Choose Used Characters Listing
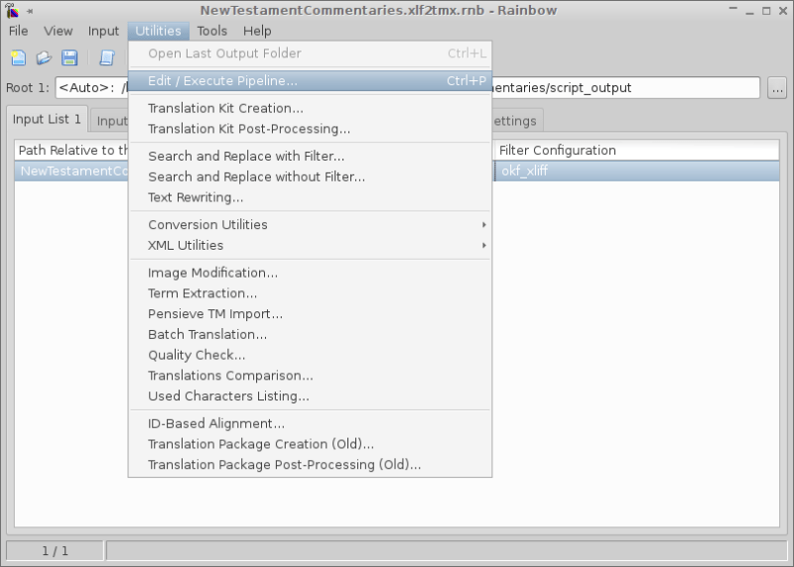Screen dimensions: 794x567 tap(310, 397)
